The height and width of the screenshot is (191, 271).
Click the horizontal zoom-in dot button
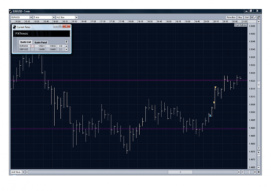(255, 172)
